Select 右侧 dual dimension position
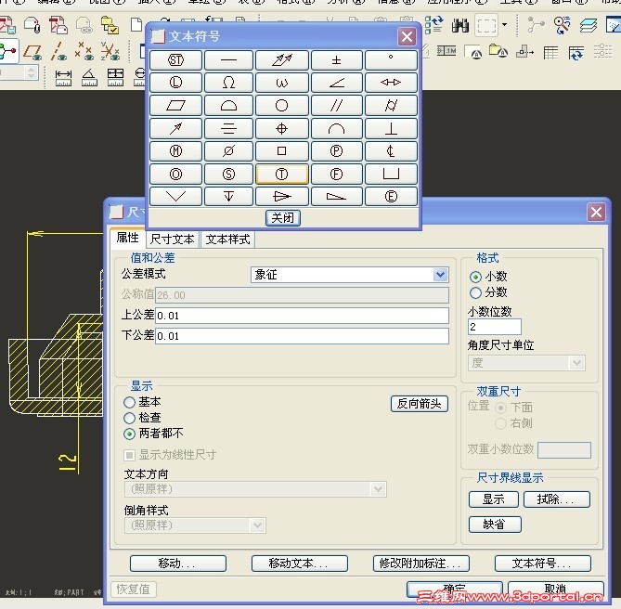 click(x=500, y=423)
